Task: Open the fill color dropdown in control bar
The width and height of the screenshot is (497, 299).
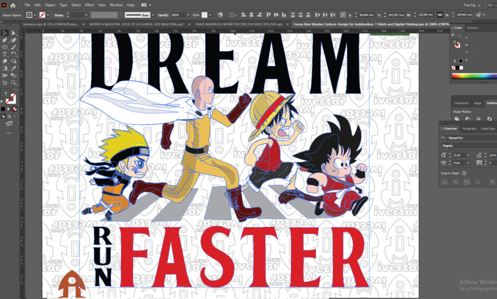Action: pos(35,15)
